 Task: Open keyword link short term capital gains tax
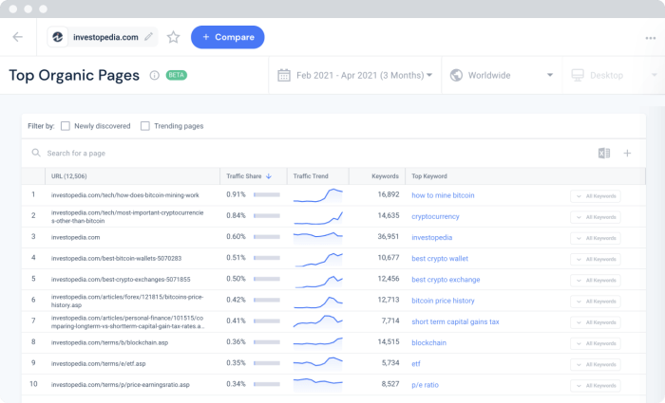(455, 321)
